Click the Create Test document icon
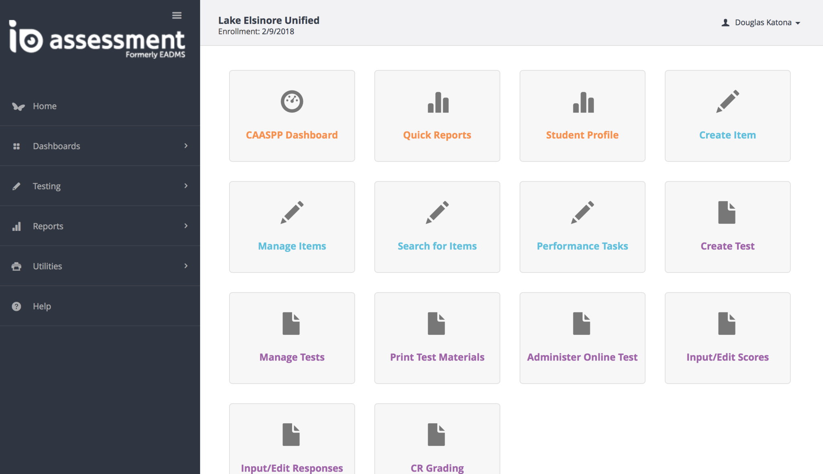 (727, 212)
